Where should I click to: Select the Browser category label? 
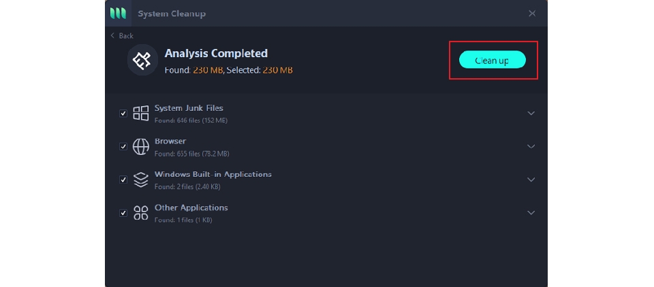(x=170, y=141)
